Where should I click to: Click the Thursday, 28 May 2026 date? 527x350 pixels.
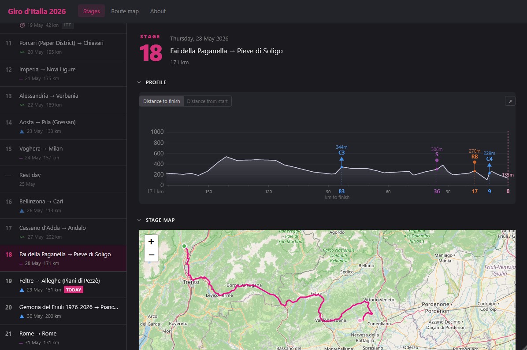click(x=199, y=39)
